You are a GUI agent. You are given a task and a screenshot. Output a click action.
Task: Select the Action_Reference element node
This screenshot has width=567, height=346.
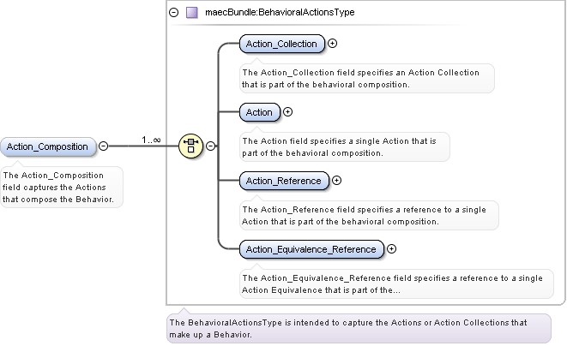click(x=283, y=181)
